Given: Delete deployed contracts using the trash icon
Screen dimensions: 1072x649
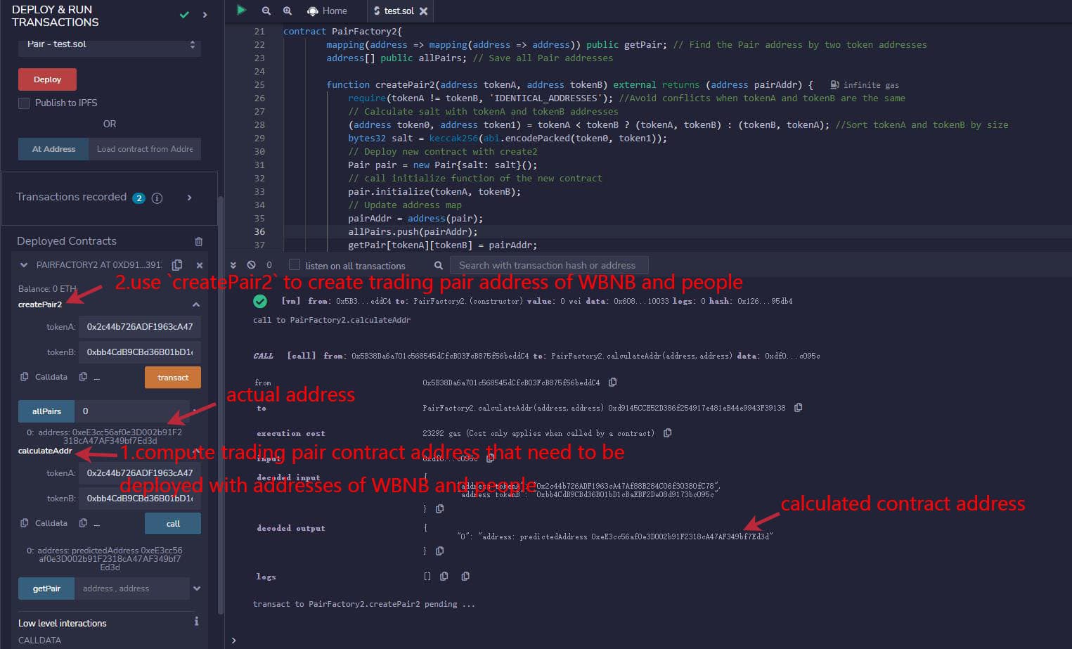Looking at the screenshot, I should click(x=198, y=241).
